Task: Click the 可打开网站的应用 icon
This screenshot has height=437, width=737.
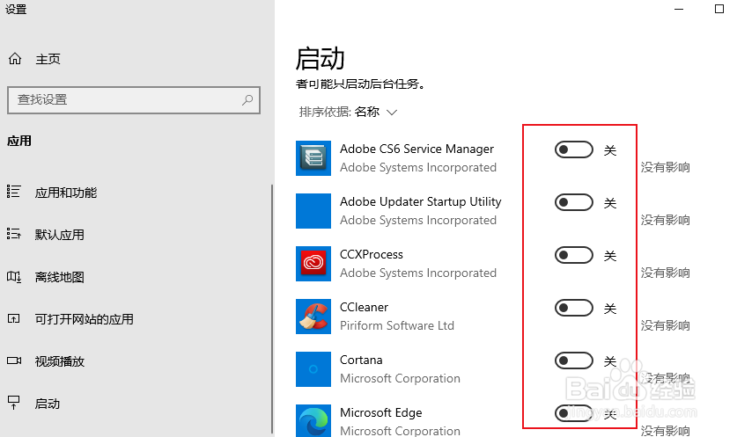Action: 13,318
